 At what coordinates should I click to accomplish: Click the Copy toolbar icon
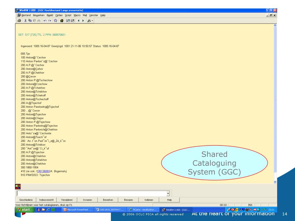click(30, 21)
